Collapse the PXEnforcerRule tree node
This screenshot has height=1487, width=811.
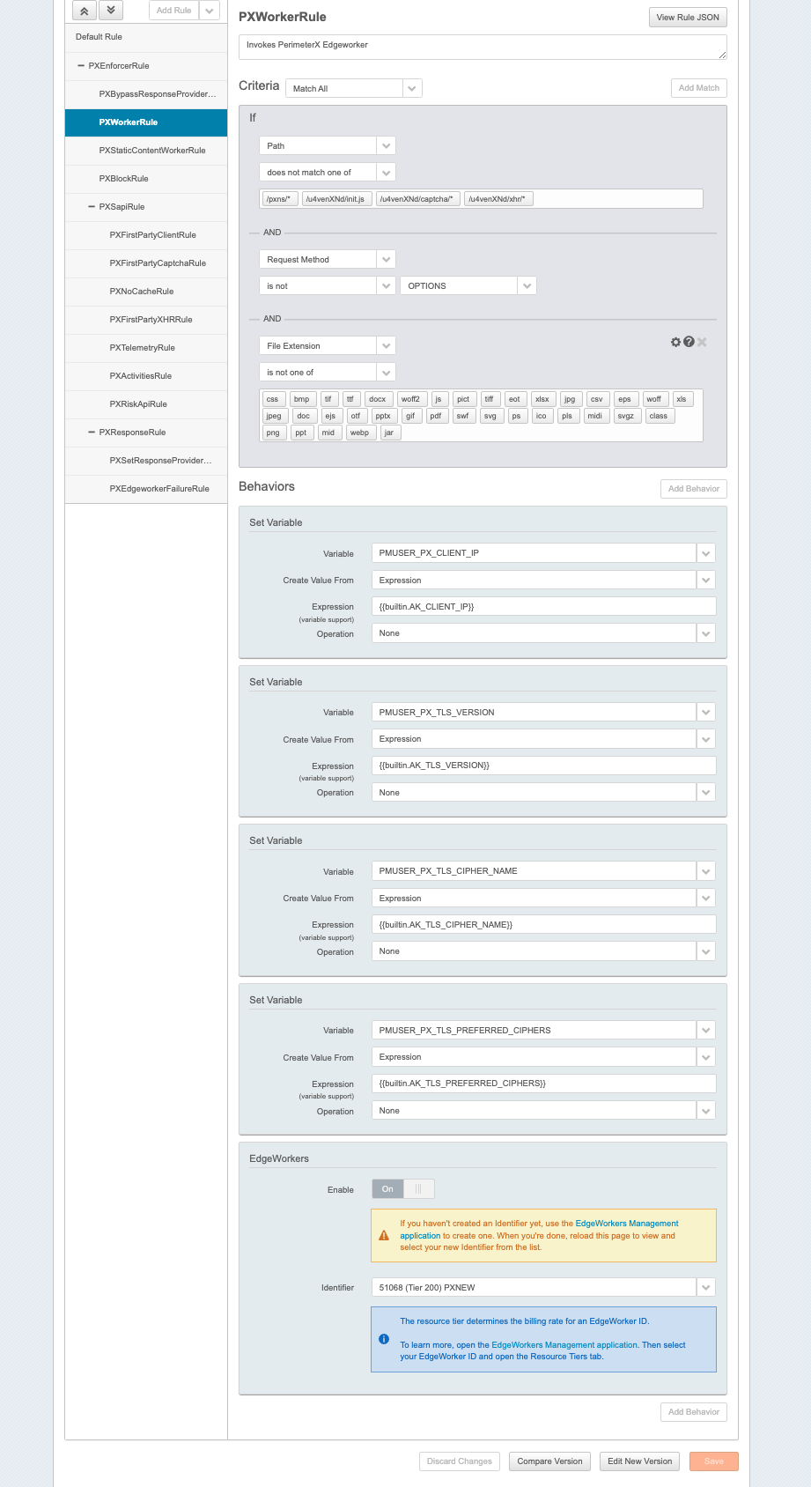point(81,66)
